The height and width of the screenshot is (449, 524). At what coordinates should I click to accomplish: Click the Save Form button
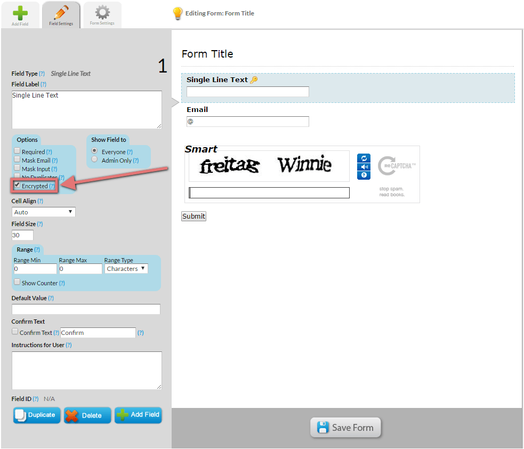(x=345, y=427)
